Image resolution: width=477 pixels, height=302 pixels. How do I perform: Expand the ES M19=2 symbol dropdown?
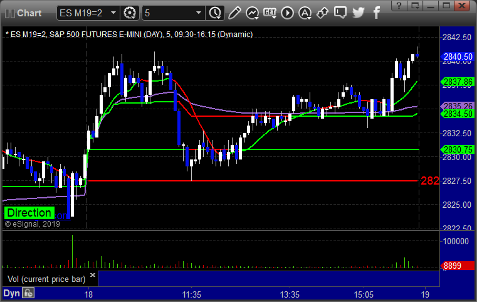(113, 13)
